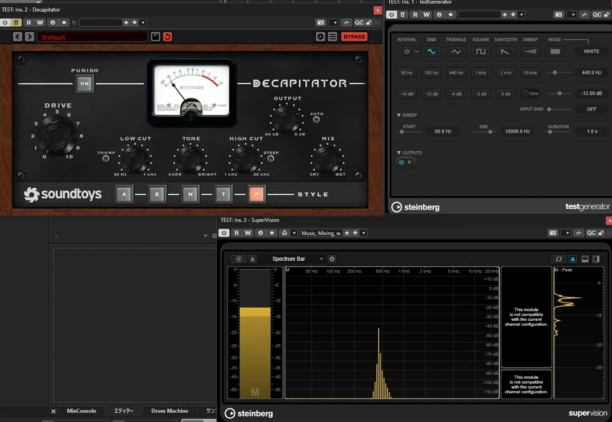Pause SuperVision measurement
612x422 pixels.
pyautogui.click(x=239, y=259)
